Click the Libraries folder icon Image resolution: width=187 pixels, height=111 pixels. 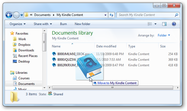click(12, 72)
